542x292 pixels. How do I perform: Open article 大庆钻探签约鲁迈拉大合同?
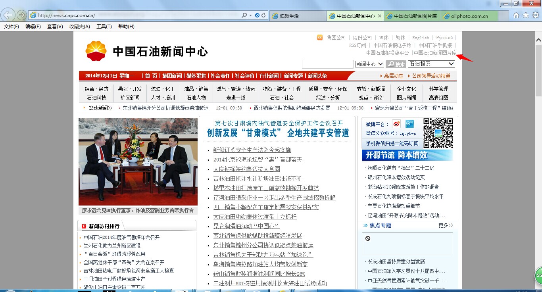[x=246, y=169]
